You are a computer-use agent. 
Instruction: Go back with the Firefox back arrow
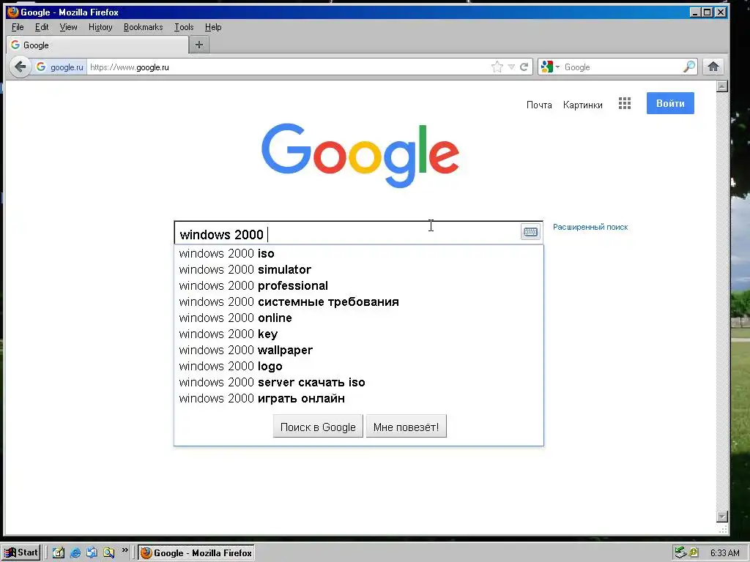point(20,67)
